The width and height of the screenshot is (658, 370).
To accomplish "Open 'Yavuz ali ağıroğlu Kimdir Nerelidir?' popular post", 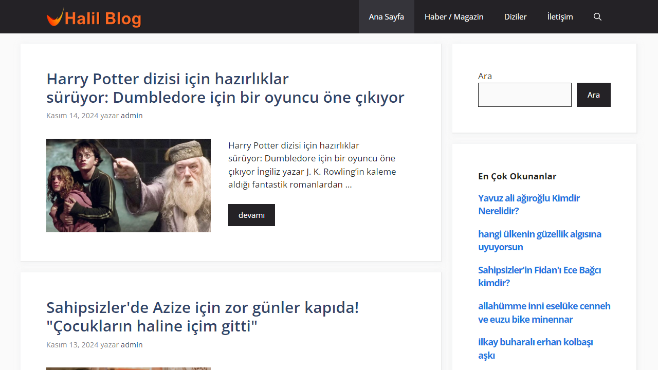I will (x=529, y=204).
